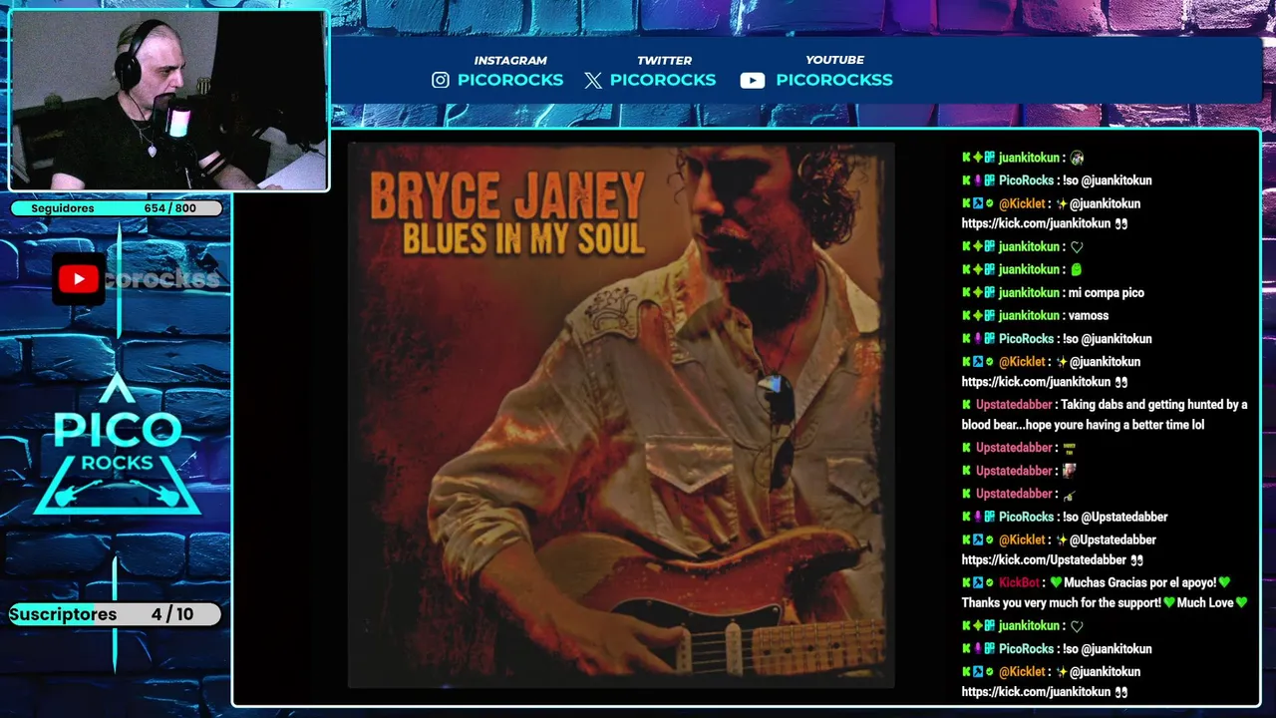Click Upstatedabber's small yellow text emote
This screenshot has width=1276, height=718.
(x=1070, y=448)
